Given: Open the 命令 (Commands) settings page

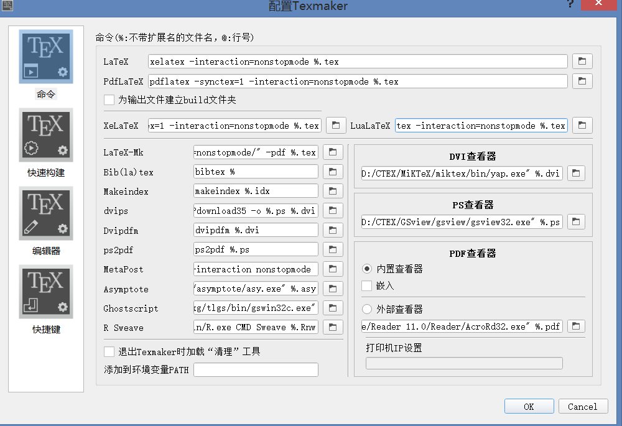Looking at the screenshot, I should 46,64.
